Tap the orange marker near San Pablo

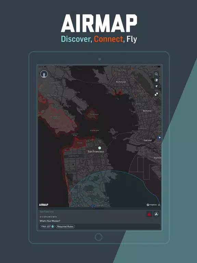115,73
